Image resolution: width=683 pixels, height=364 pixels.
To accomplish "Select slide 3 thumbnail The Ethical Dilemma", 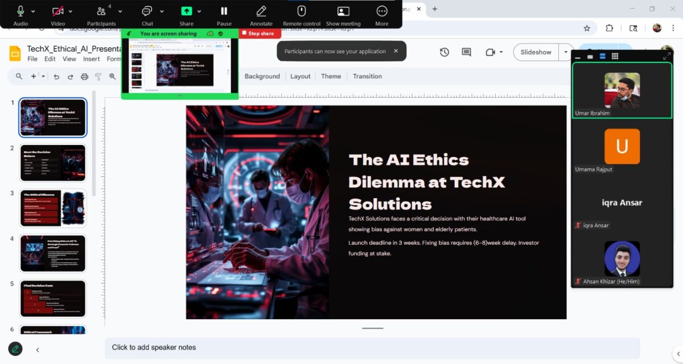I will 53,208.
